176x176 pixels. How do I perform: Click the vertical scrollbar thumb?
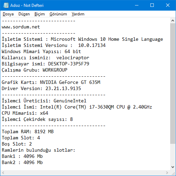coord(173,84)
